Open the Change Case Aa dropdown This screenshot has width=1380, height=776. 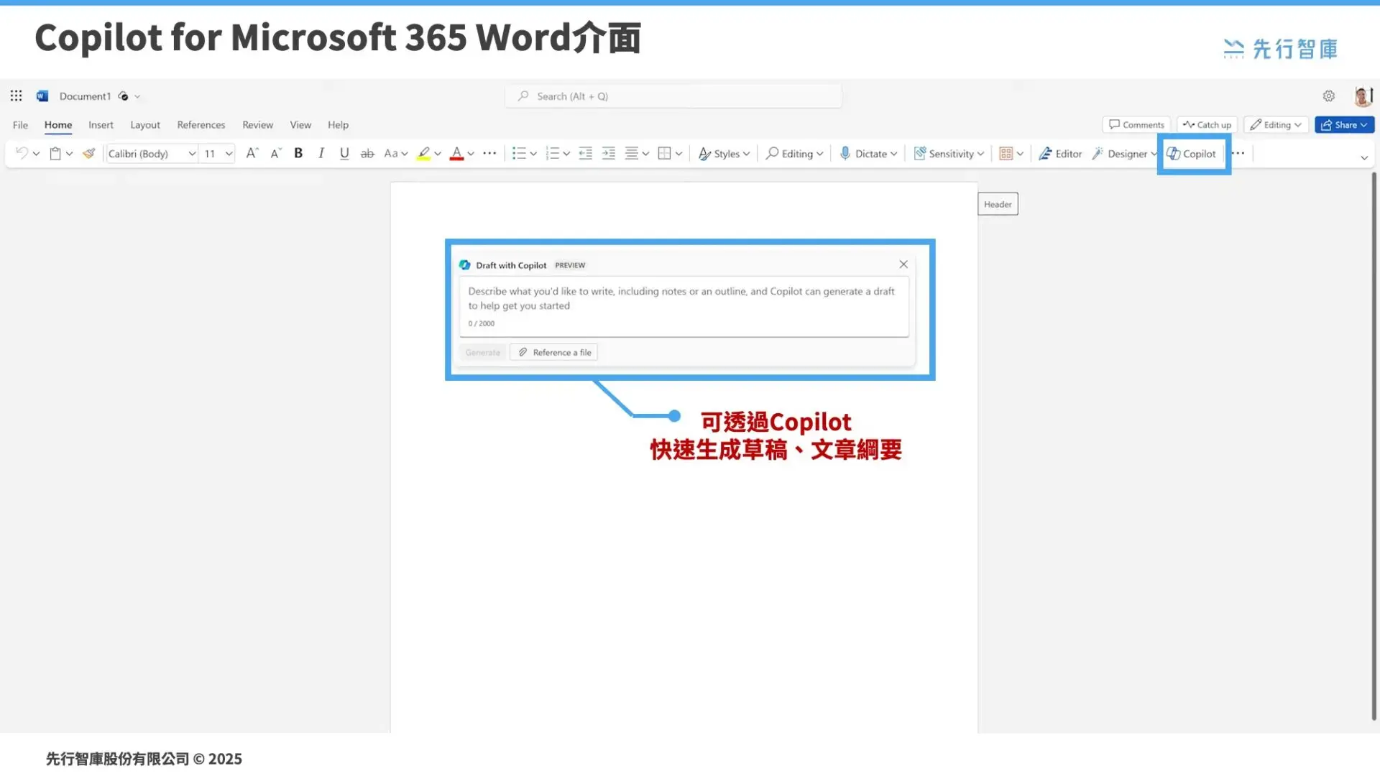pos(395,153)
